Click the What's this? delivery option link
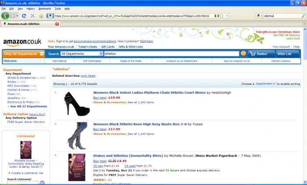307x185 pixels. (37, 114)
